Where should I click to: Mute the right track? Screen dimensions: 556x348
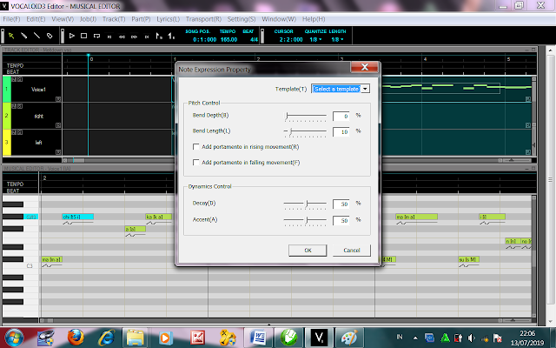[x=14, y=106]
